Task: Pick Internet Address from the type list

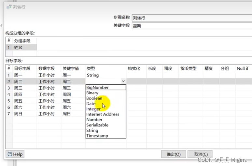Action: (x=106, y=114)
